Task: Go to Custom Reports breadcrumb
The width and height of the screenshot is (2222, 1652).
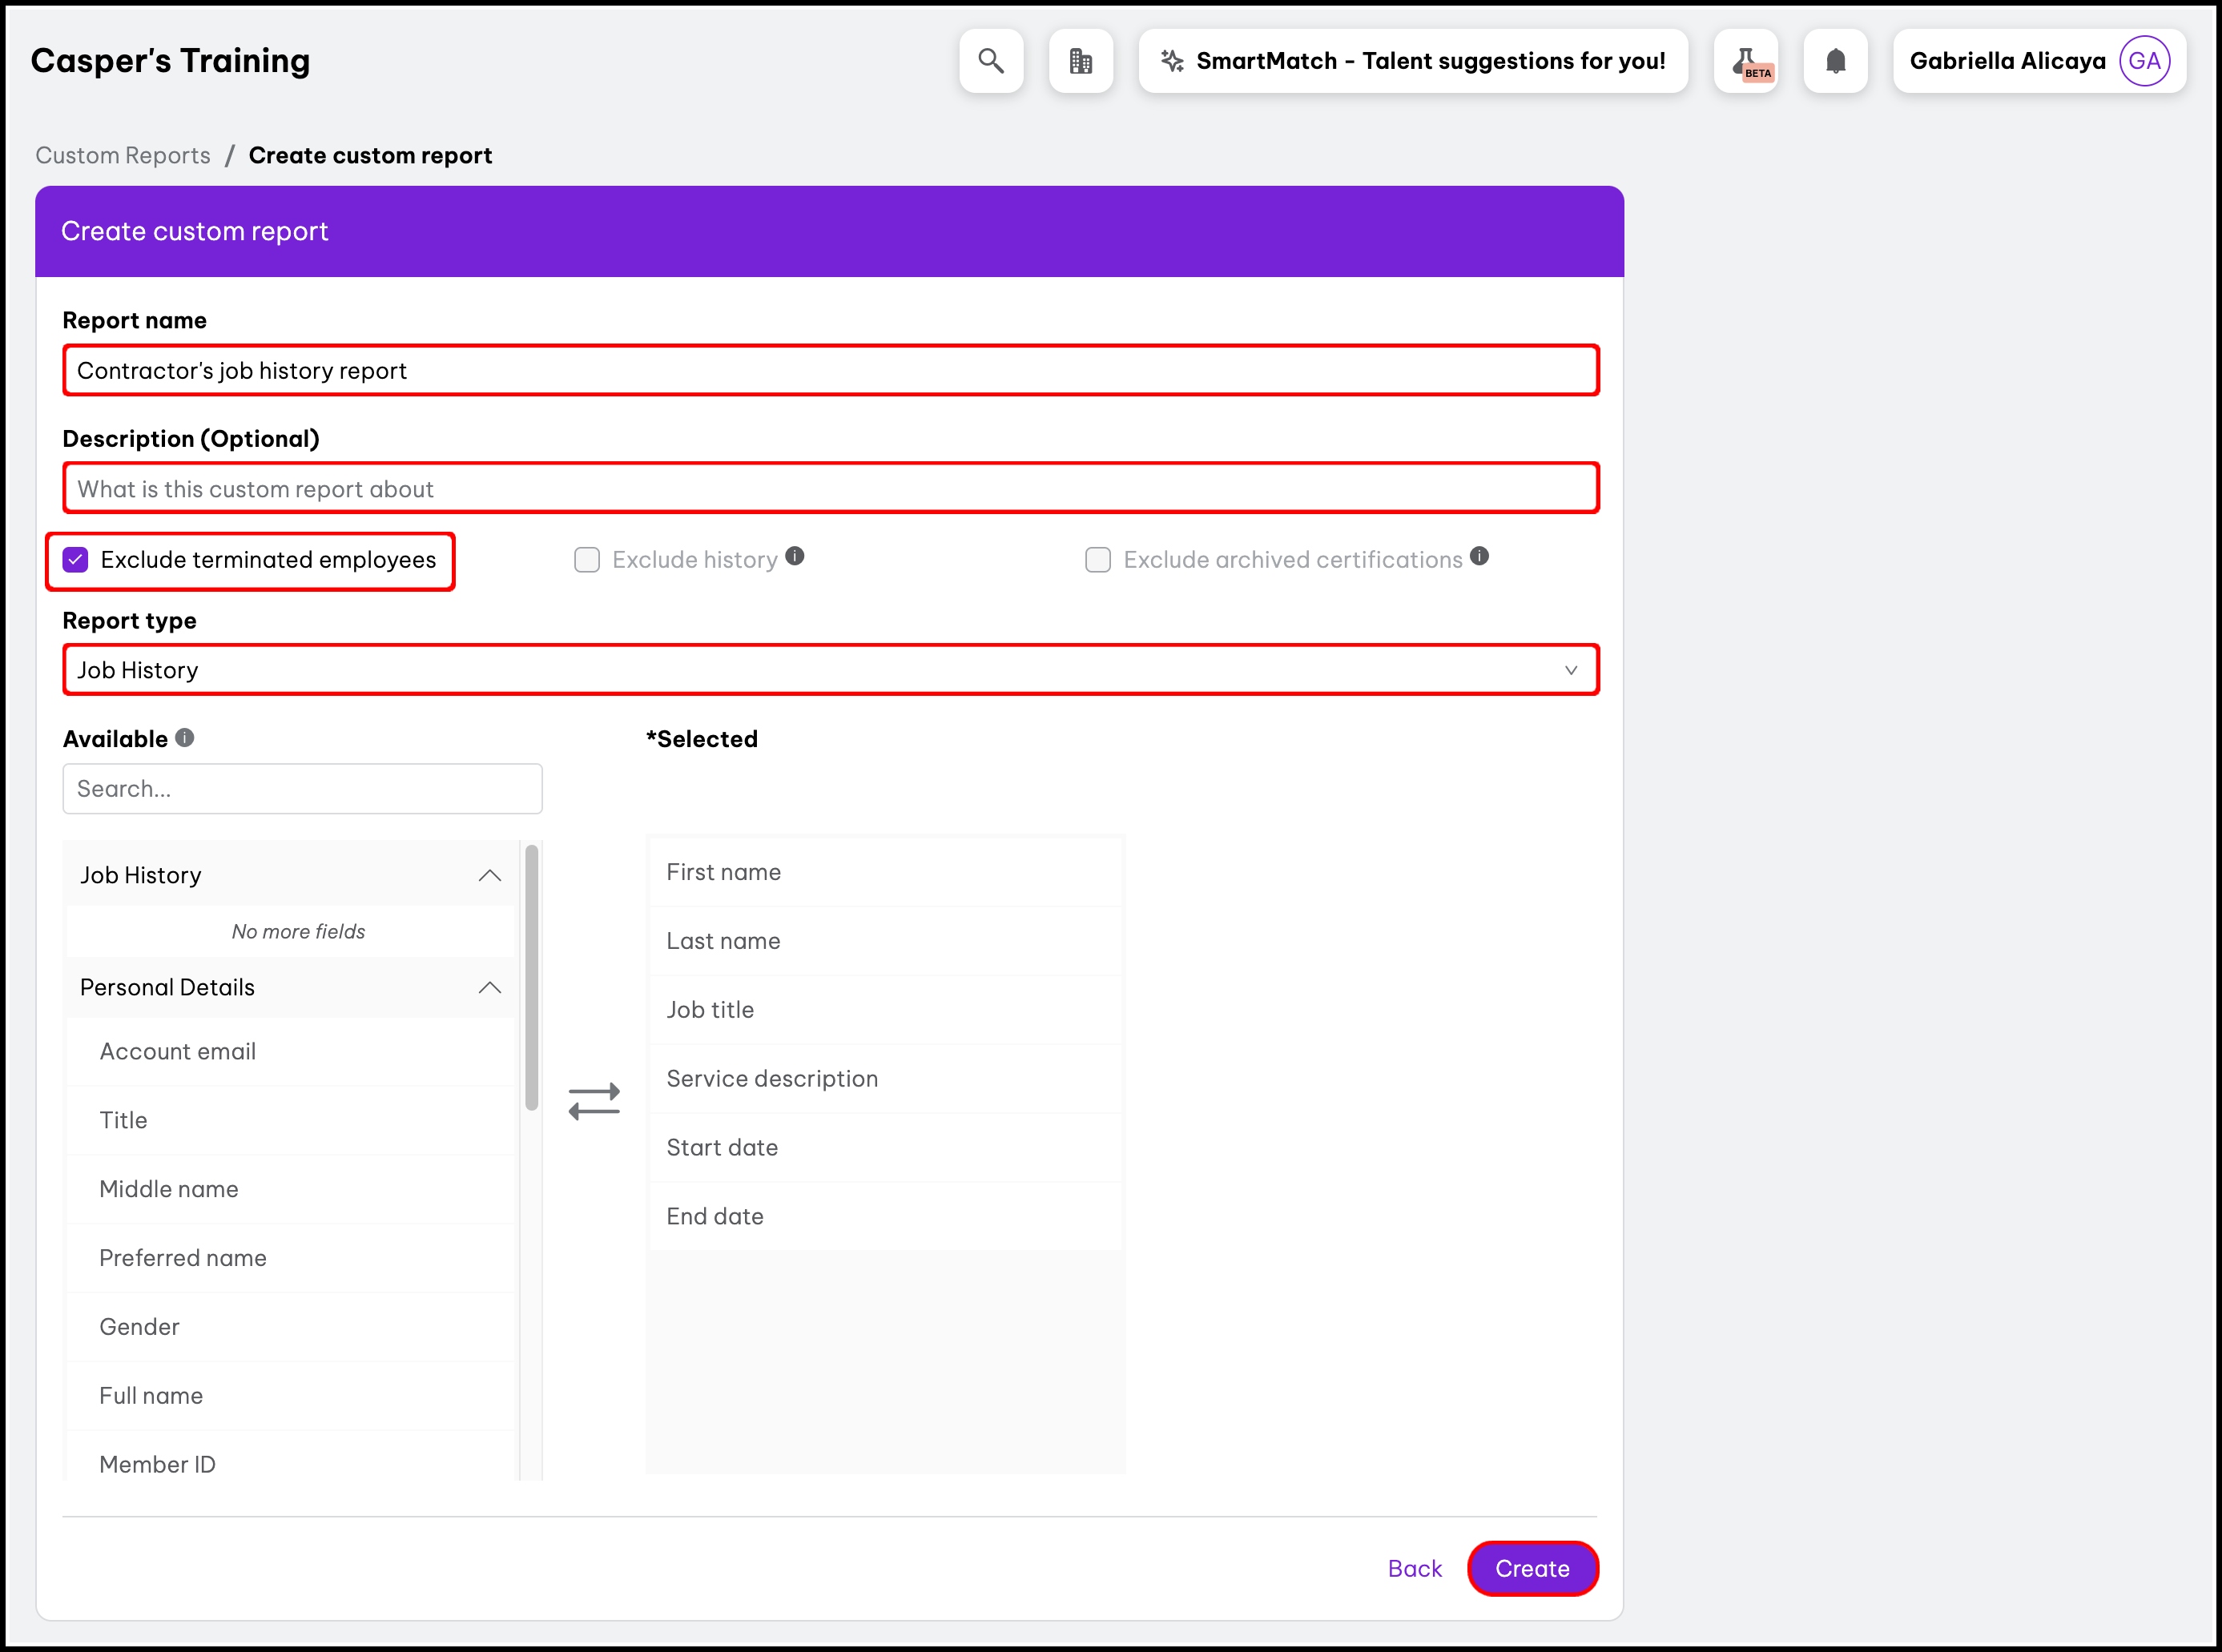Action: click(123, 155)
